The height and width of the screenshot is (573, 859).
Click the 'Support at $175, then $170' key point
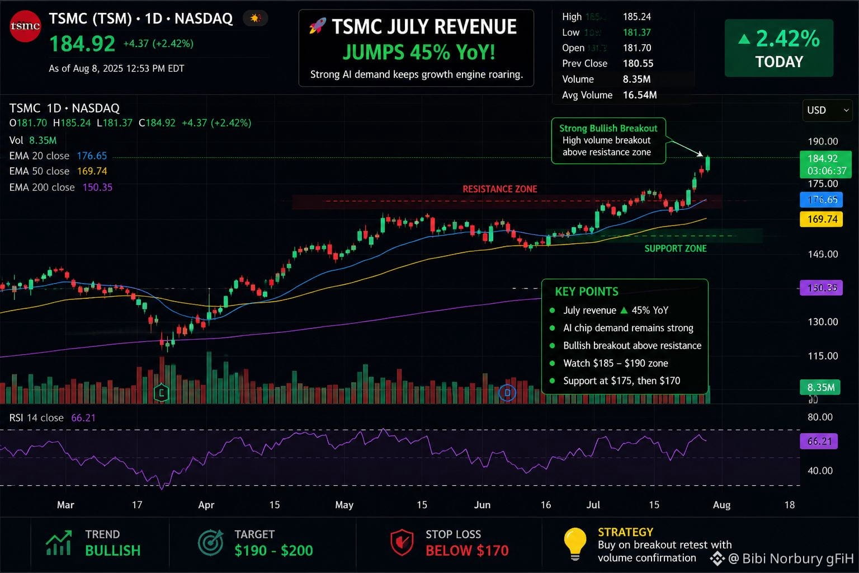click(622, 381)
